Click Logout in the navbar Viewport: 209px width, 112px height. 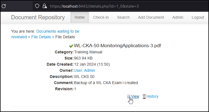198,17
